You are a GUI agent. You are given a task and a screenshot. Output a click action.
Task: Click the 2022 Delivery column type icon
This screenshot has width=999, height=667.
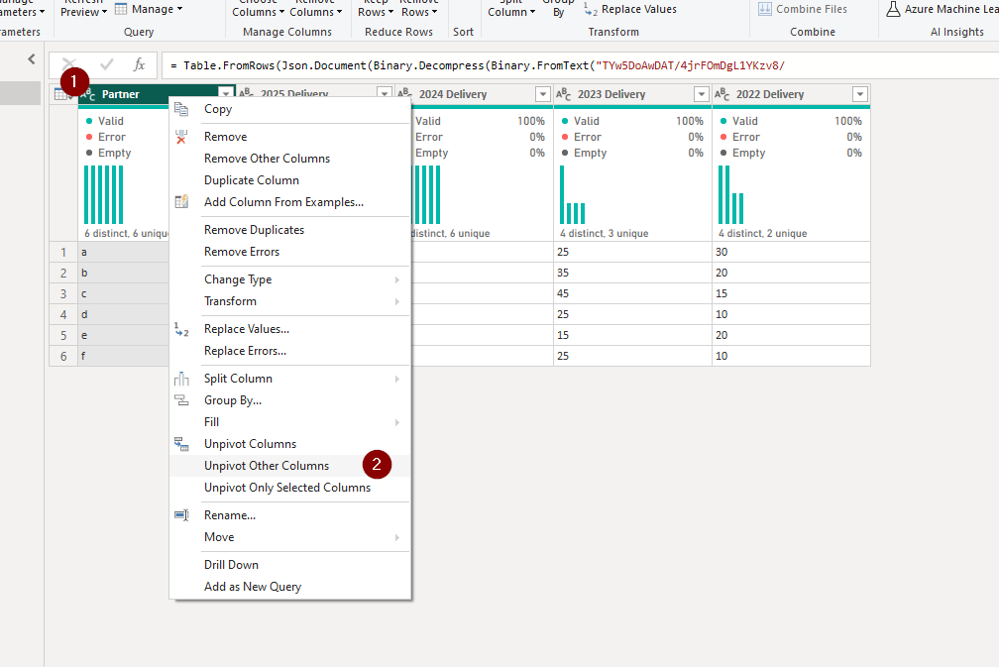(721, 94)
